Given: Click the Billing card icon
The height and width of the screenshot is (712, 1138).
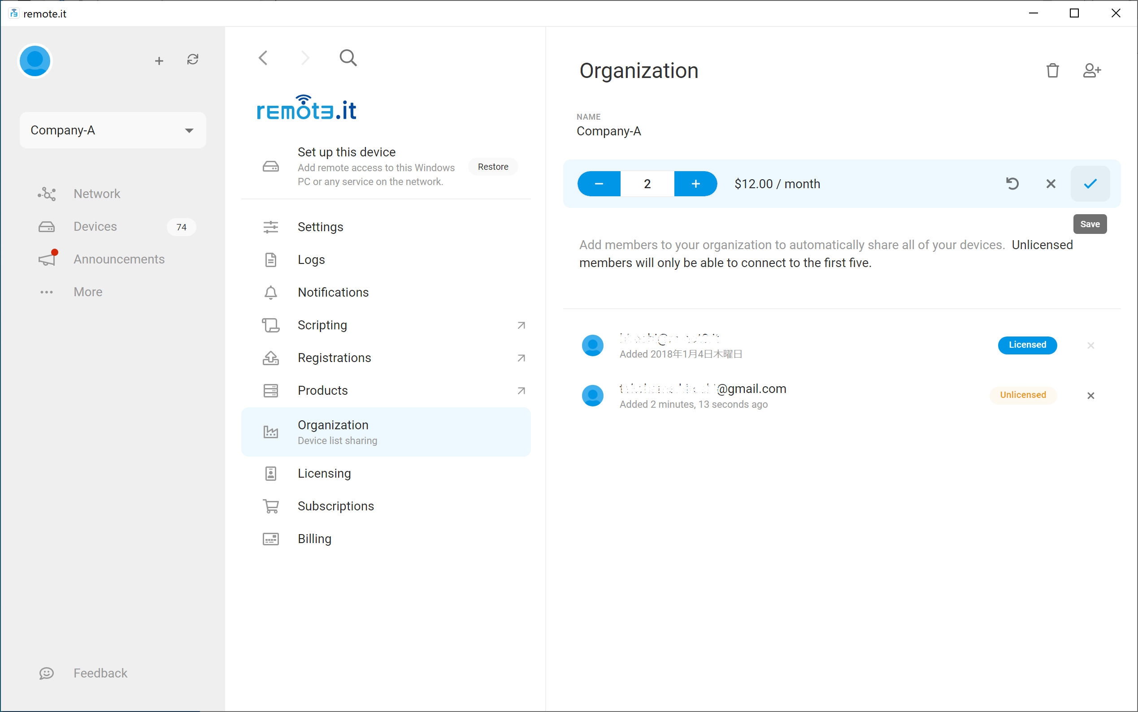Looking at the screenshot, I should pyautogui.click(x=270, y=539).
